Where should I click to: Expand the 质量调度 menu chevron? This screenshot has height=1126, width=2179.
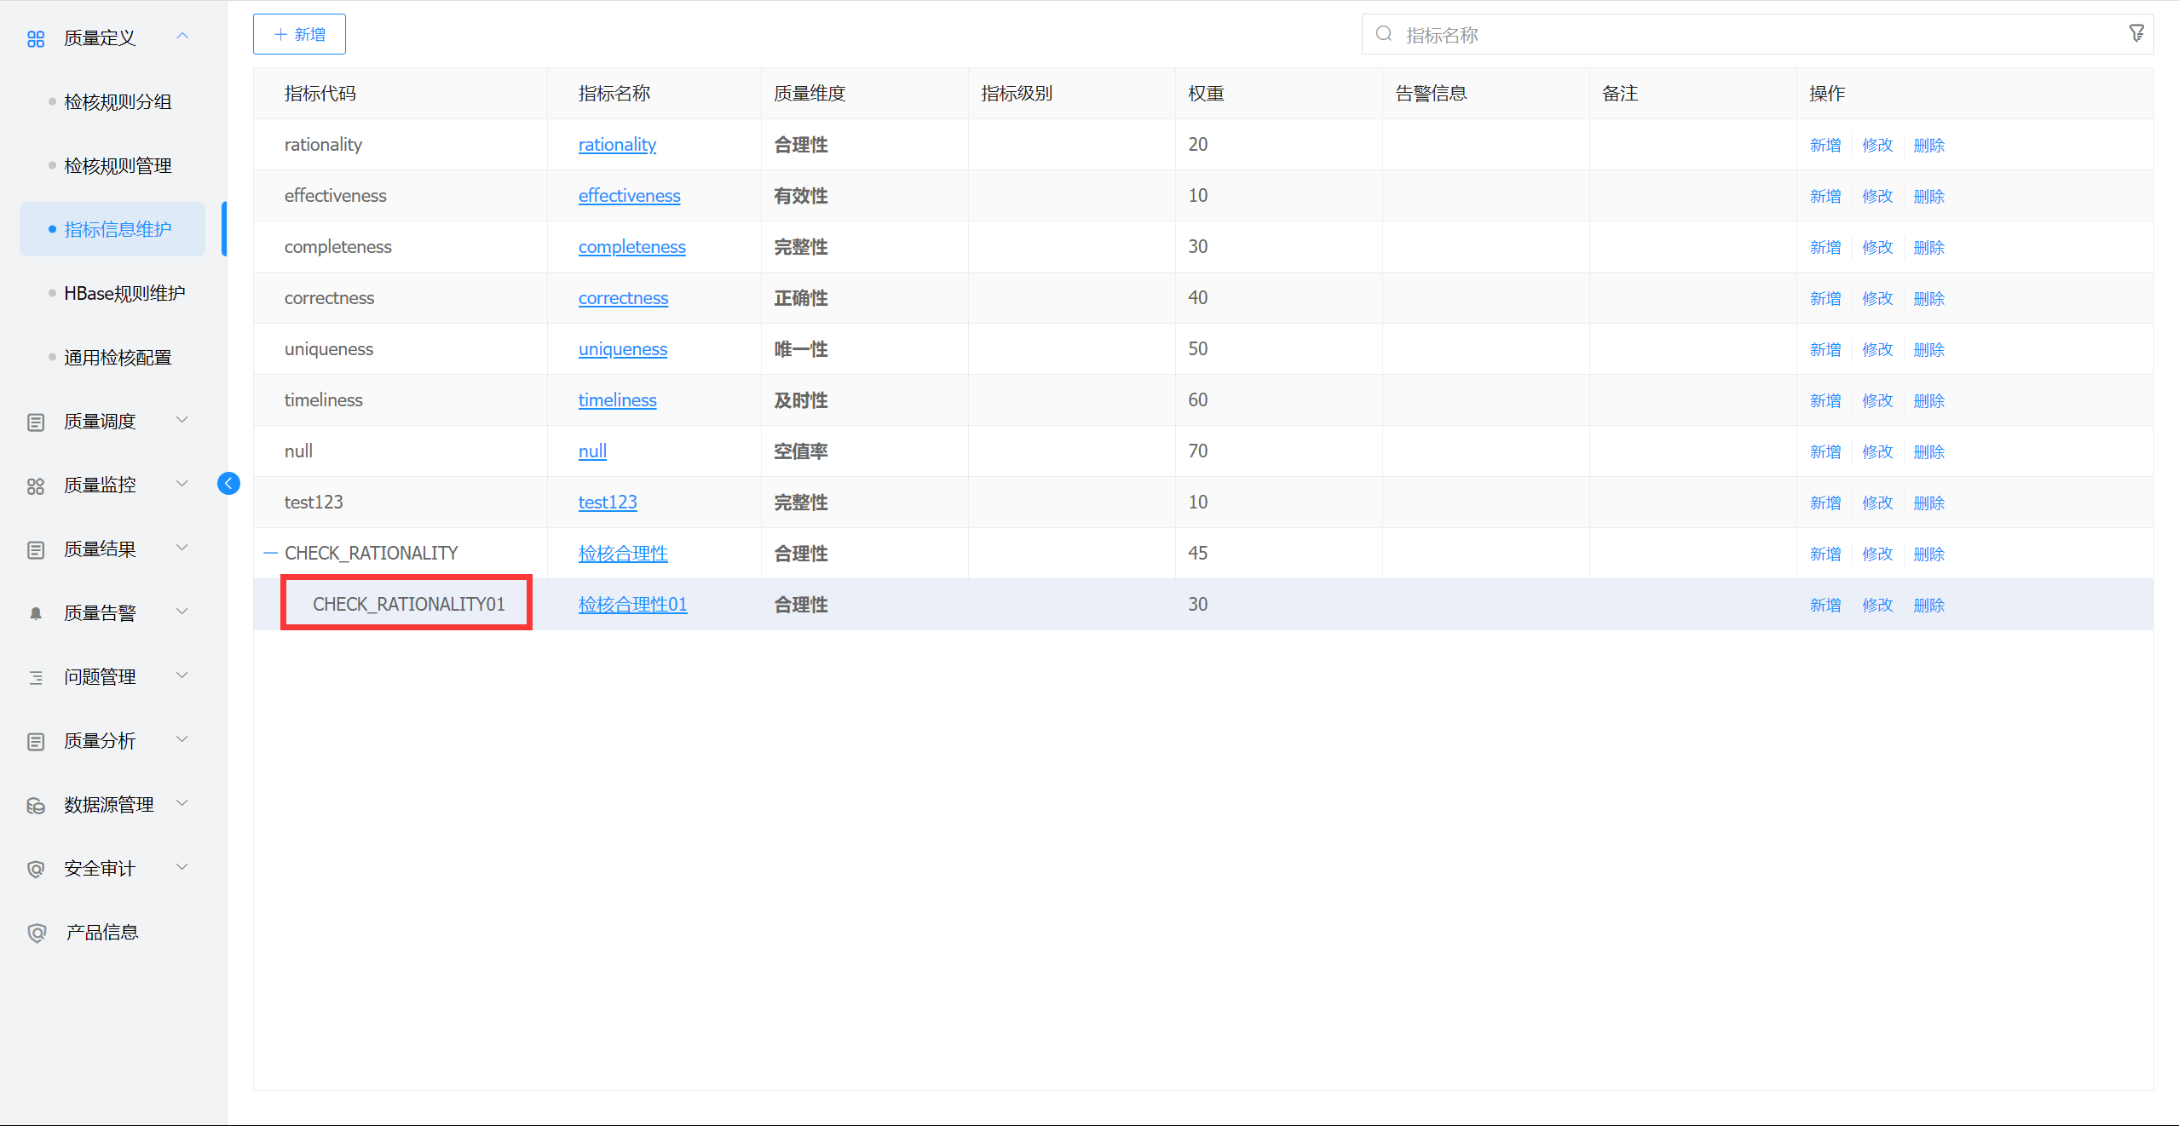point(182,420)
